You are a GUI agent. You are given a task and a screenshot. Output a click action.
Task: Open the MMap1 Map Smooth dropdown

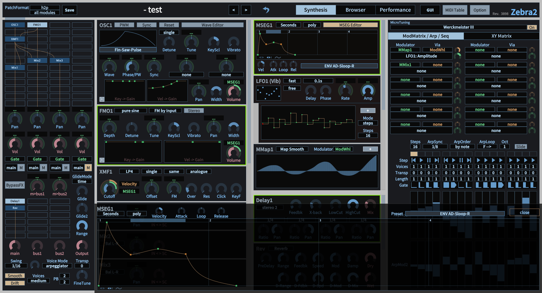(x=292, y=149)
